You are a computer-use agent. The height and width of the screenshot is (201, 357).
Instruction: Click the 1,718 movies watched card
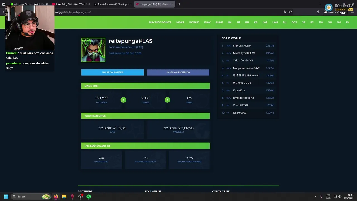click(x=145, y=160)
